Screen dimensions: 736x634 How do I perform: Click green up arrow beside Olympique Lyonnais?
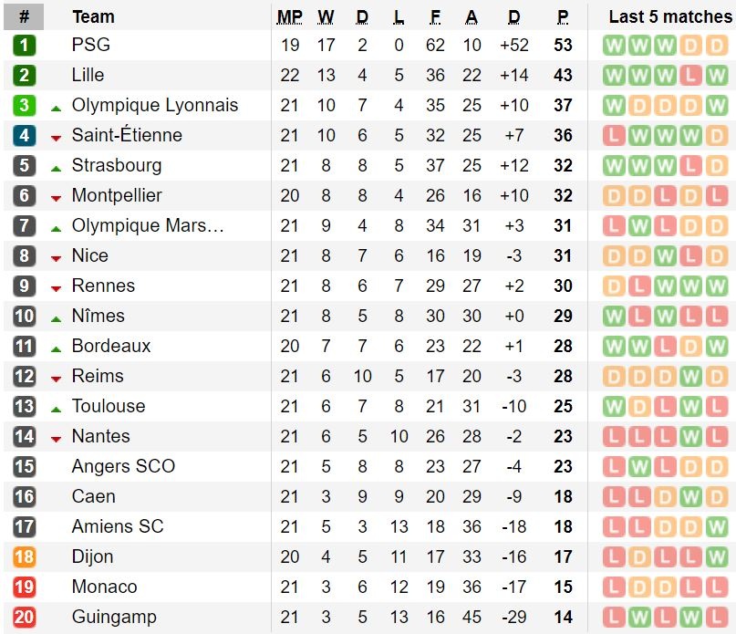point(56,107)
